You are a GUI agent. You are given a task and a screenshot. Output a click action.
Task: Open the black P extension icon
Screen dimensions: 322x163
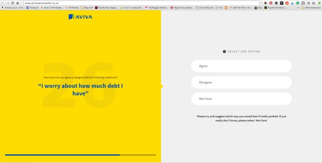pyautogui.click(x=282, y=3)
